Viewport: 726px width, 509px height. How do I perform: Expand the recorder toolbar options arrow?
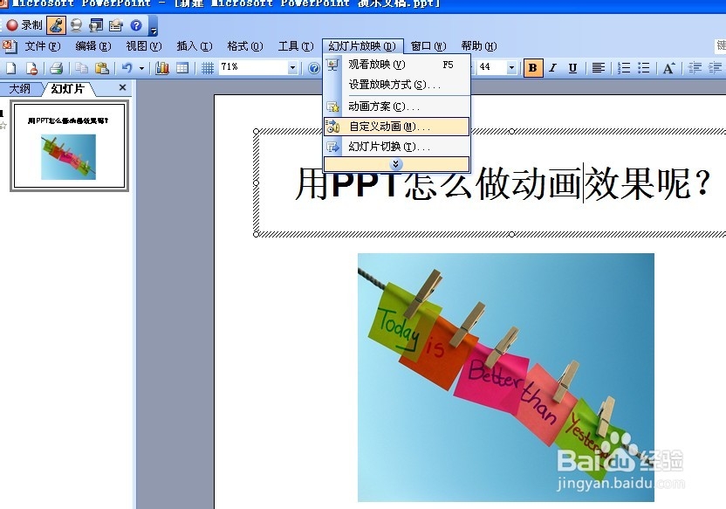tap(154, 31)
